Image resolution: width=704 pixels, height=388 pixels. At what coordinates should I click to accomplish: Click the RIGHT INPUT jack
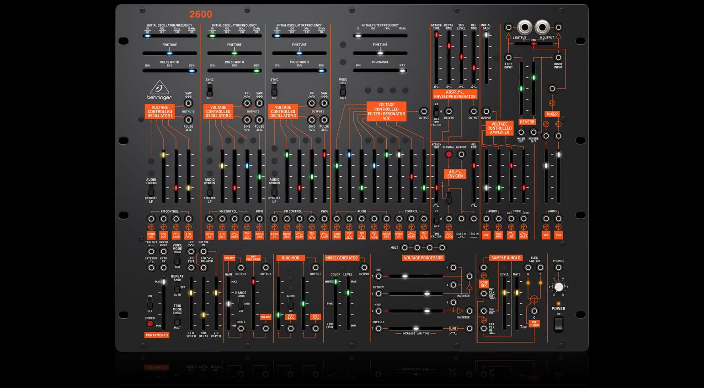(558, 58)
